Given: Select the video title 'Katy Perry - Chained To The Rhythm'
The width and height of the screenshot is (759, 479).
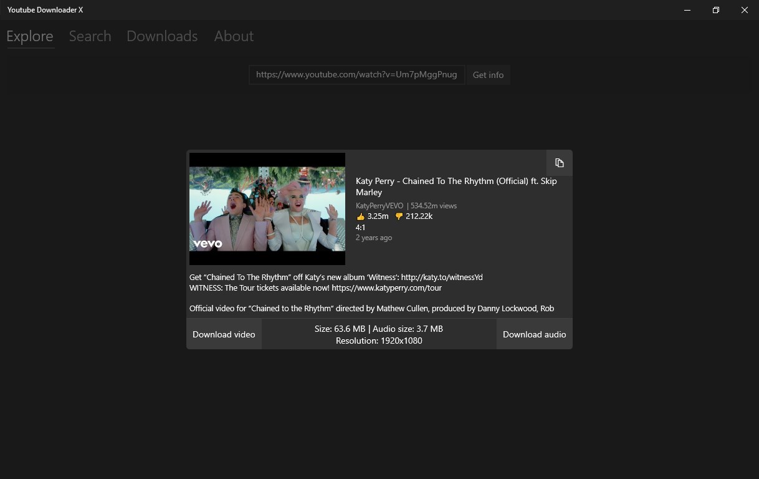Looking at the screenshot, I should tap(456, 186).
